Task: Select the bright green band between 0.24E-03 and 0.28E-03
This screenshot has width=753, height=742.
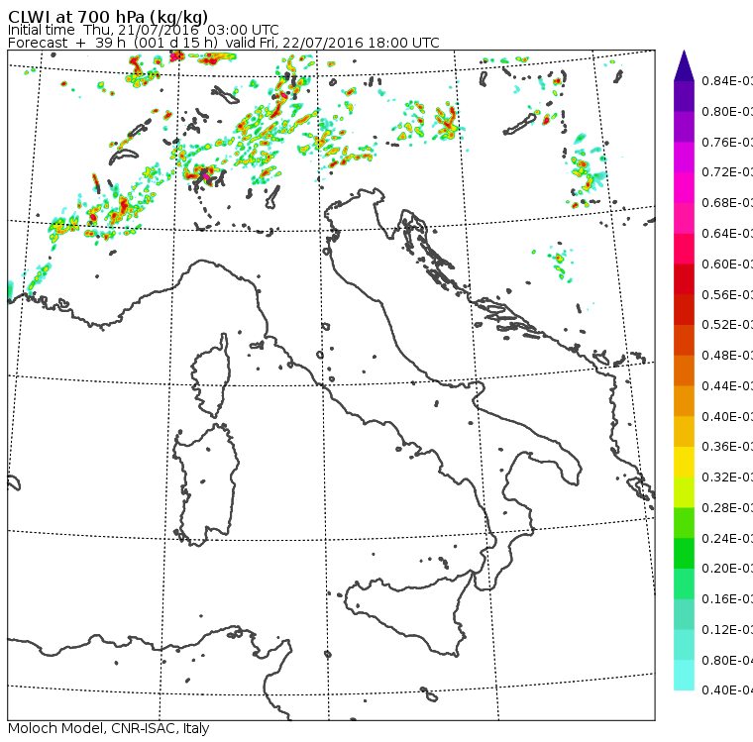Action: coord(684,523)
